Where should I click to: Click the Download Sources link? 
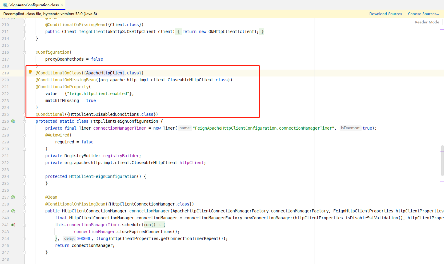coord(385,14)
